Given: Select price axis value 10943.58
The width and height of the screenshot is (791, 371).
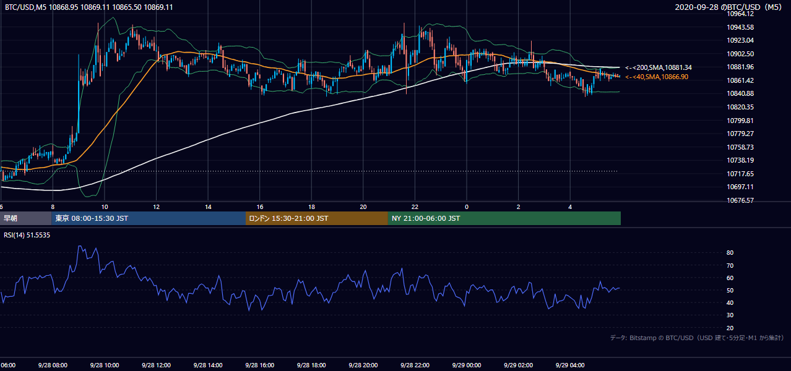Looking at the screenshot, I should coord(741,27).
